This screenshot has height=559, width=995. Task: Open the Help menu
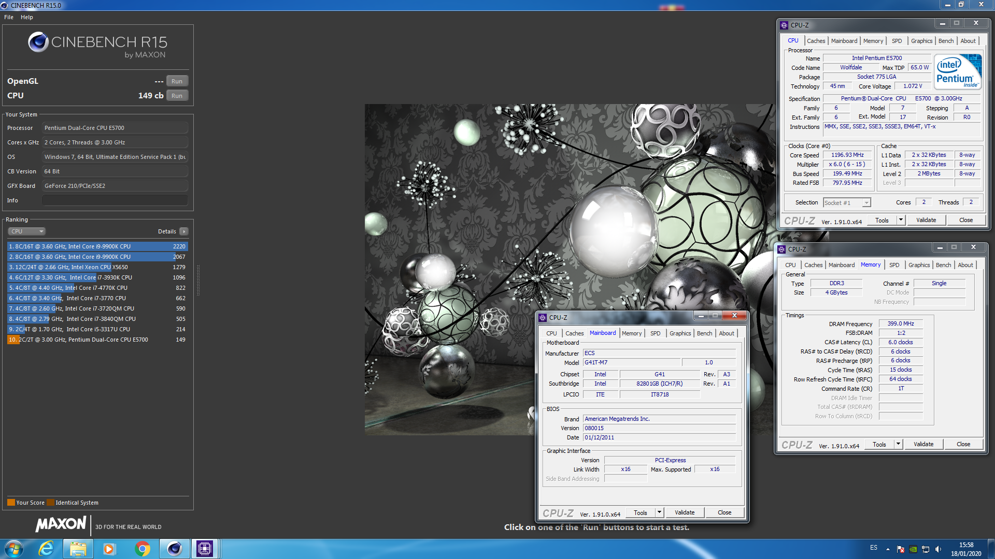pyautogui.click(x=27, y=17)
